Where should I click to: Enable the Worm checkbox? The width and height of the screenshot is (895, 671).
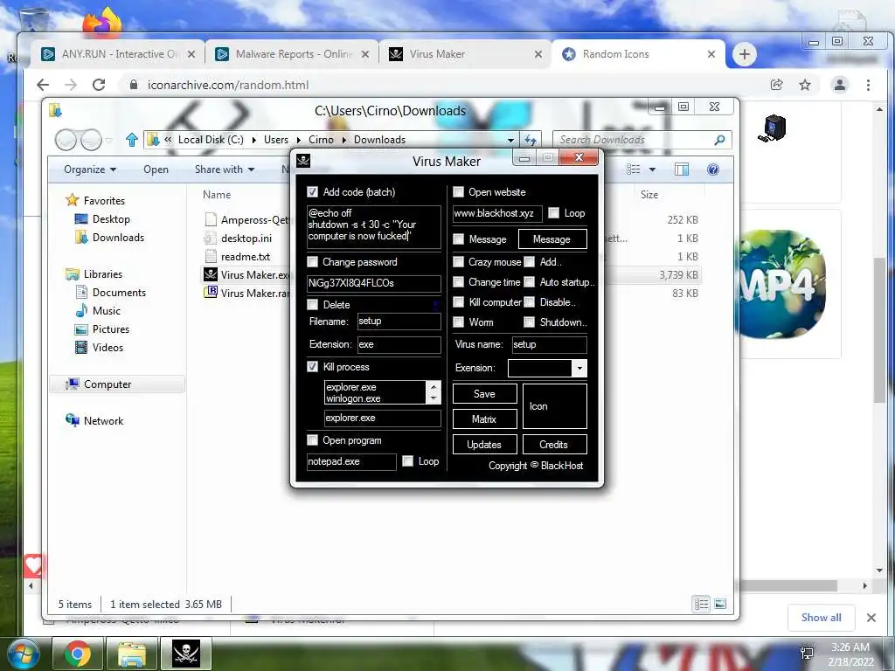tap(458, 322)
